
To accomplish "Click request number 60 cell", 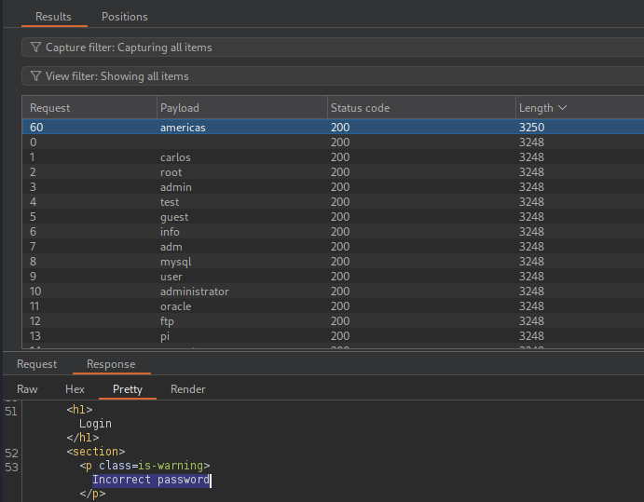I will coord(36,128).
